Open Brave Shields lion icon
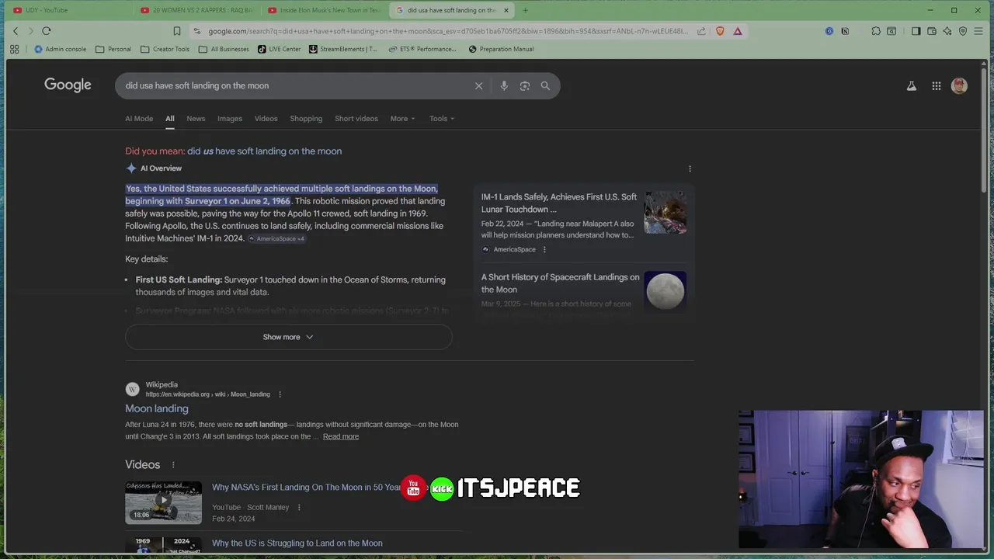994x559 pixels. (x=720, y=31)
